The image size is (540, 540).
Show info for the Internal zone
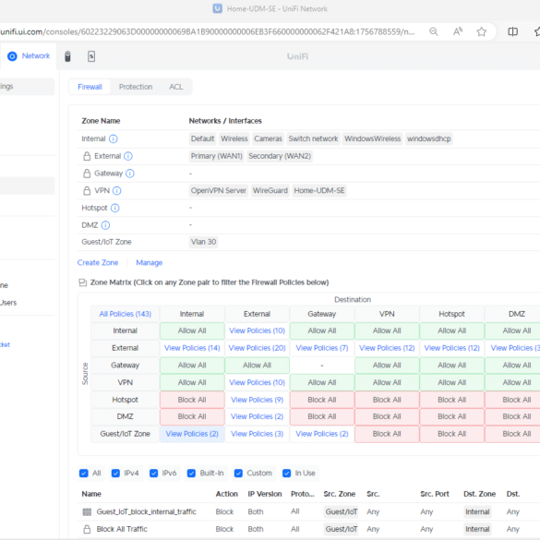114,138
